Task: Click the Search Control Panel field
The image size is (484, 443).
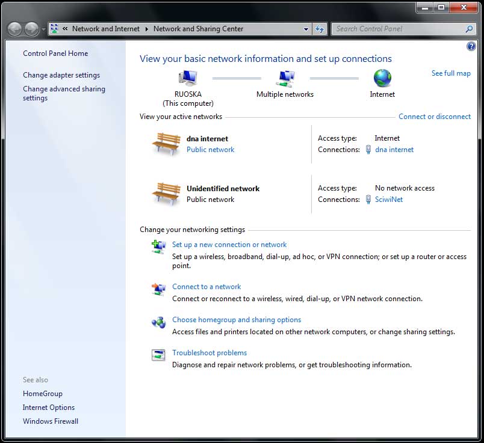Action: tap(397, 29)
